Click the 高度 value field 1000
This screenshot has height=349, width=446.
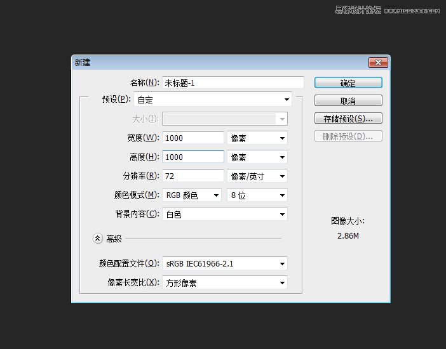click(193, 157)
